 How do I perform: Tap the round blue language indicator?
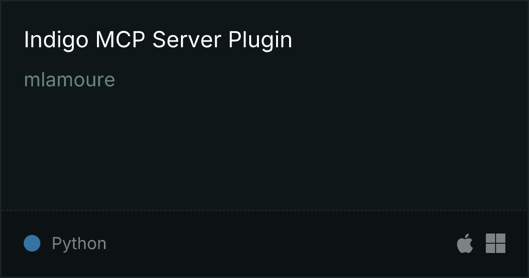coord(32,243)
